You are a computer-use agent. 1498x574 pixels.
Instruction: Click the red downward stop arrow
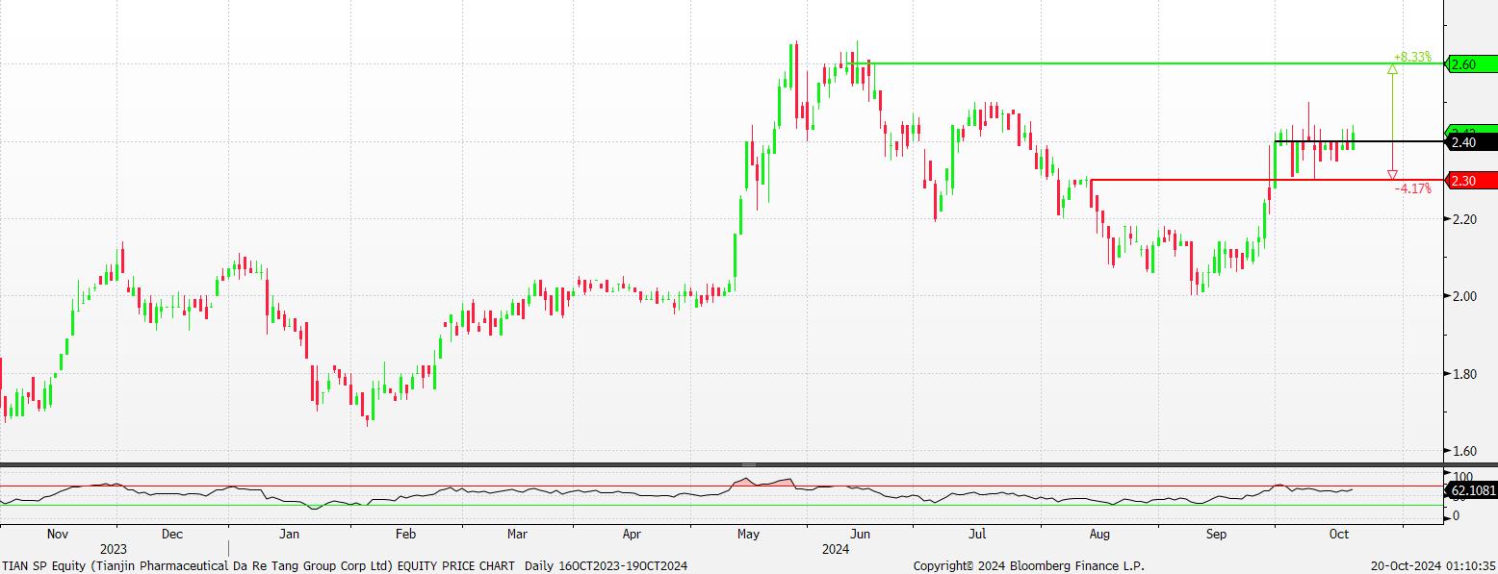(1392, 161)
